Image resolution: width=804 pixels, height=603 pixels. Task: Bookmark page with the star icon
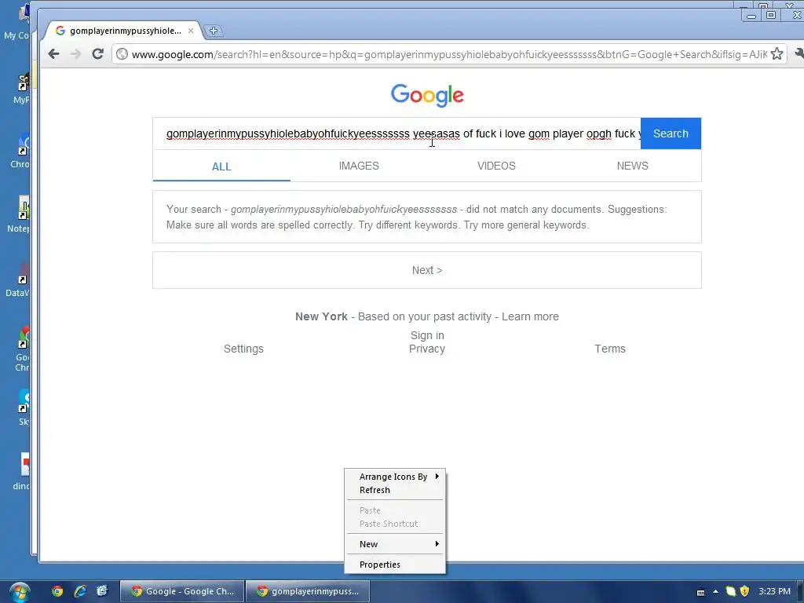(777, 54)
